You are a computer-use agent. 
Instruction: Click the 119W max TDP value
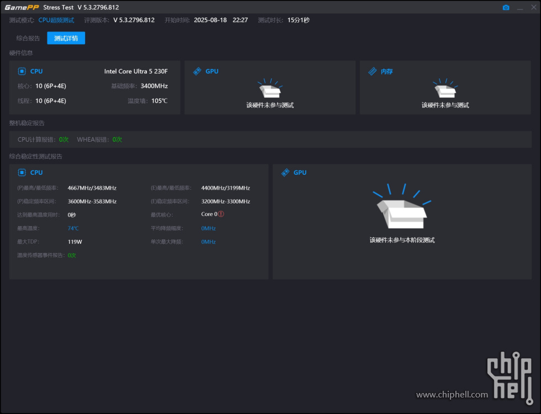pos(75,242)
